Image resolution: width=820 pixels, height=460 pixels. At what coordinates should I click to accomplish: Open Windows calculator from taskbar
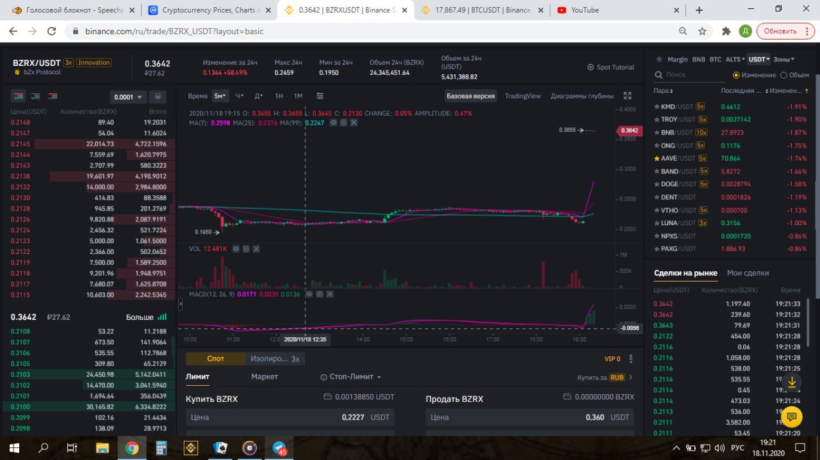pyautogui.click(x=161, y=448)
